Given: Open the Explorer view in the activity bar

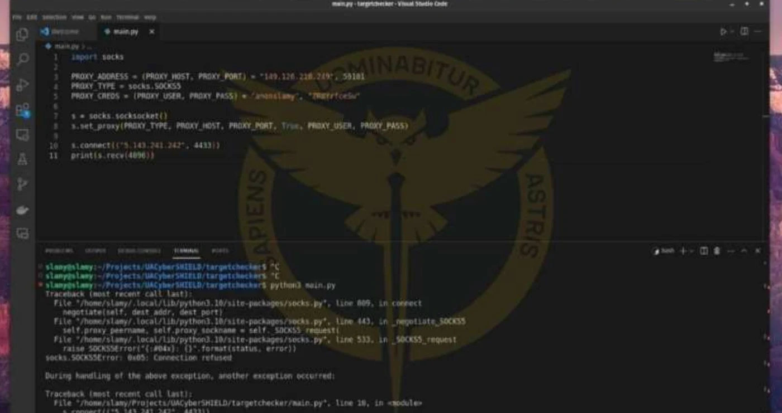Looking at the screenshot, I should [22, 35].
